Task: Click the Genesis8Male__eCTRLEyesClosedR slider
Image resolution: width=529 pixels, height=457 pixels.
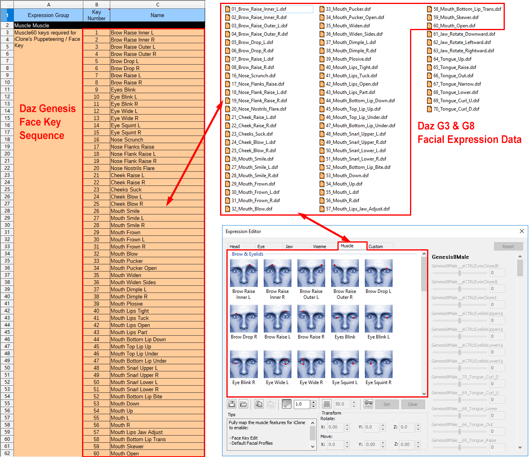Action: pos(460,273)
